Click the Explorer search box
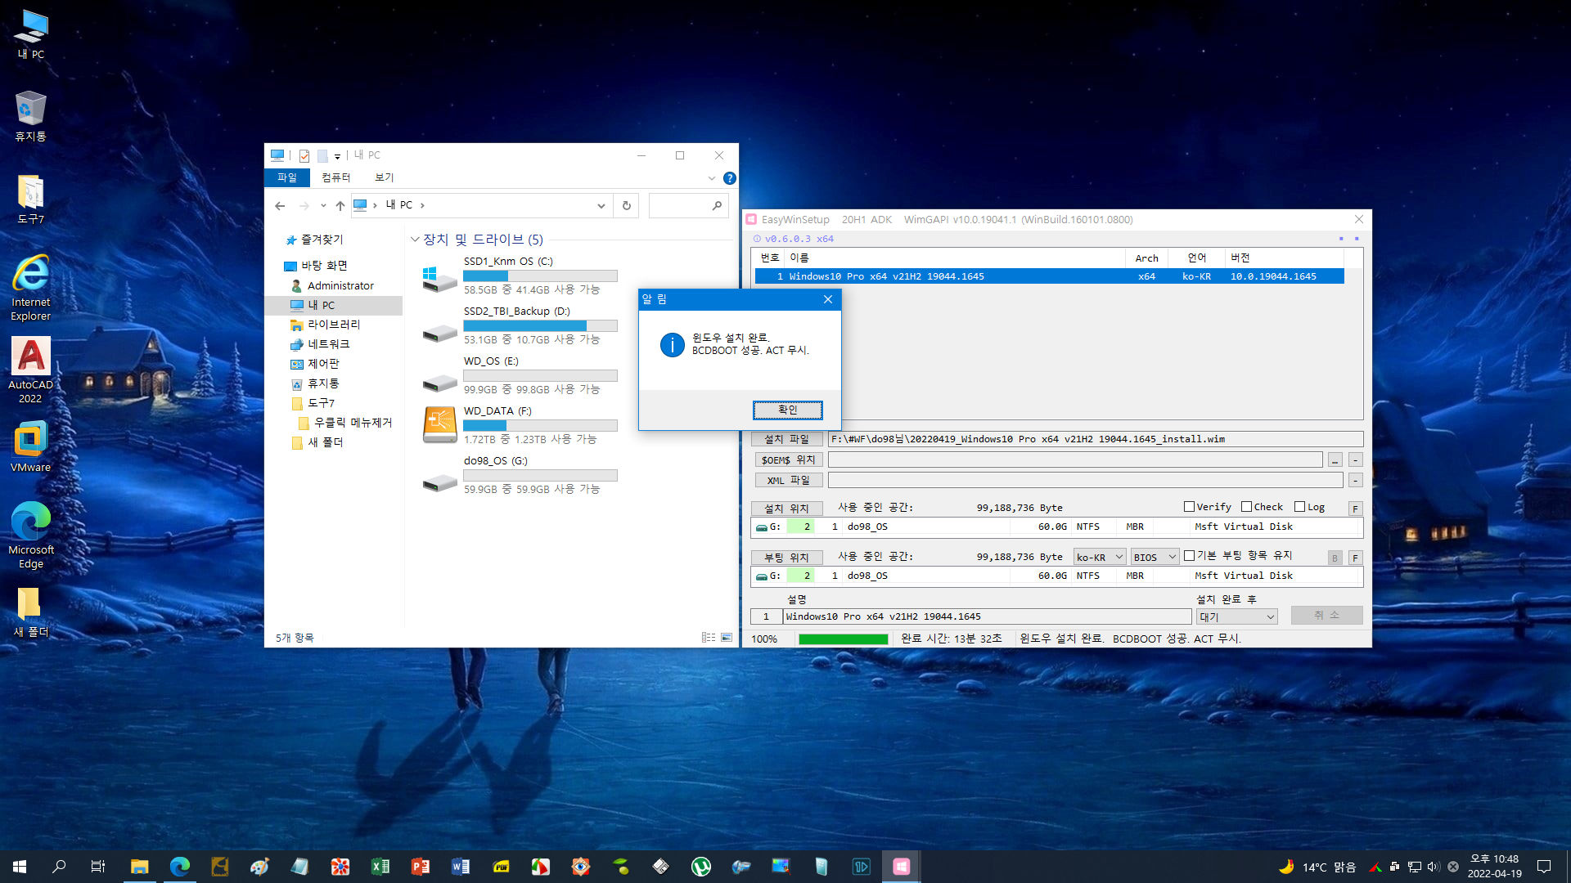This screenshot has width=1571, height=883. pos(688,206)
